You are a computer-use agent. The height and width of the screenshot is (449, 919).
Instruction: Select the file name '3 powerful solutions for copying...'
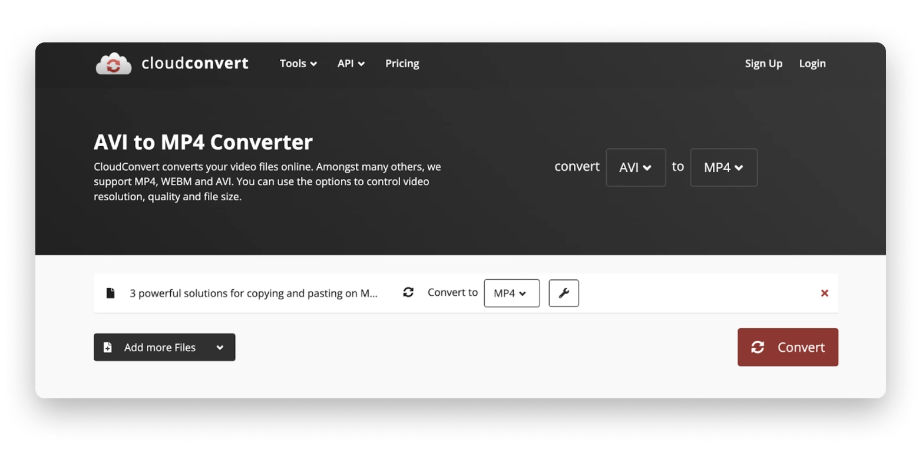coord(254,293)
